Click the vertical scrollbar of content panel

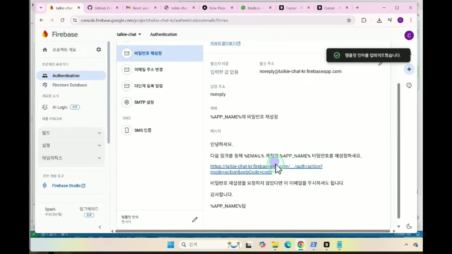pos(399,151)
